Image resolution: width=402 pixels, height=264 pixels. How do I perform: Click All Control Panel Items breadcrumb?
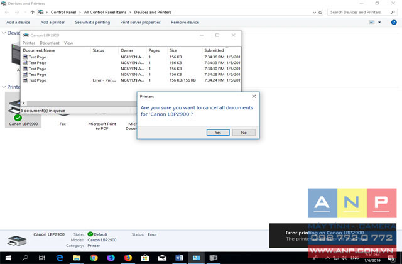pyautogui.click(x=105, y=12)
